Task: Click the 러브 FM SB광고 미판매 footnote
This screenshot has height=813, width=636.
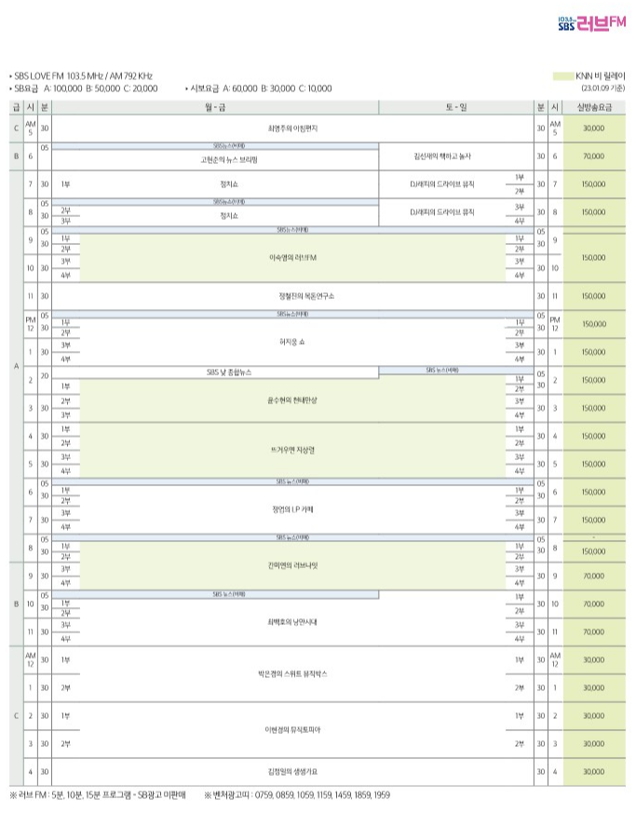Action: [98, 795]
